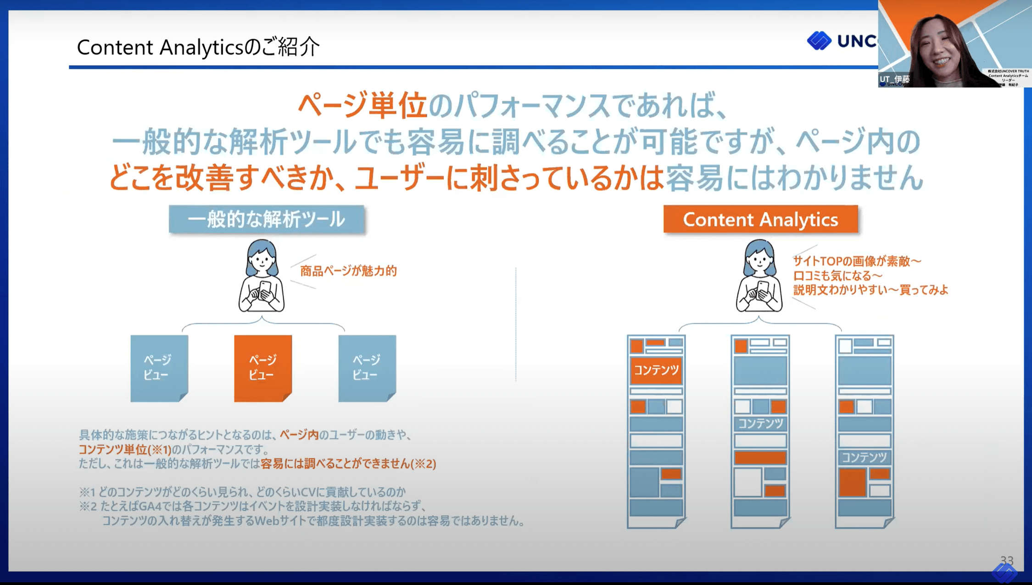Click the 'Content Analytics' orange label box
Screen dimensions: 1032x585
[760, 219]
